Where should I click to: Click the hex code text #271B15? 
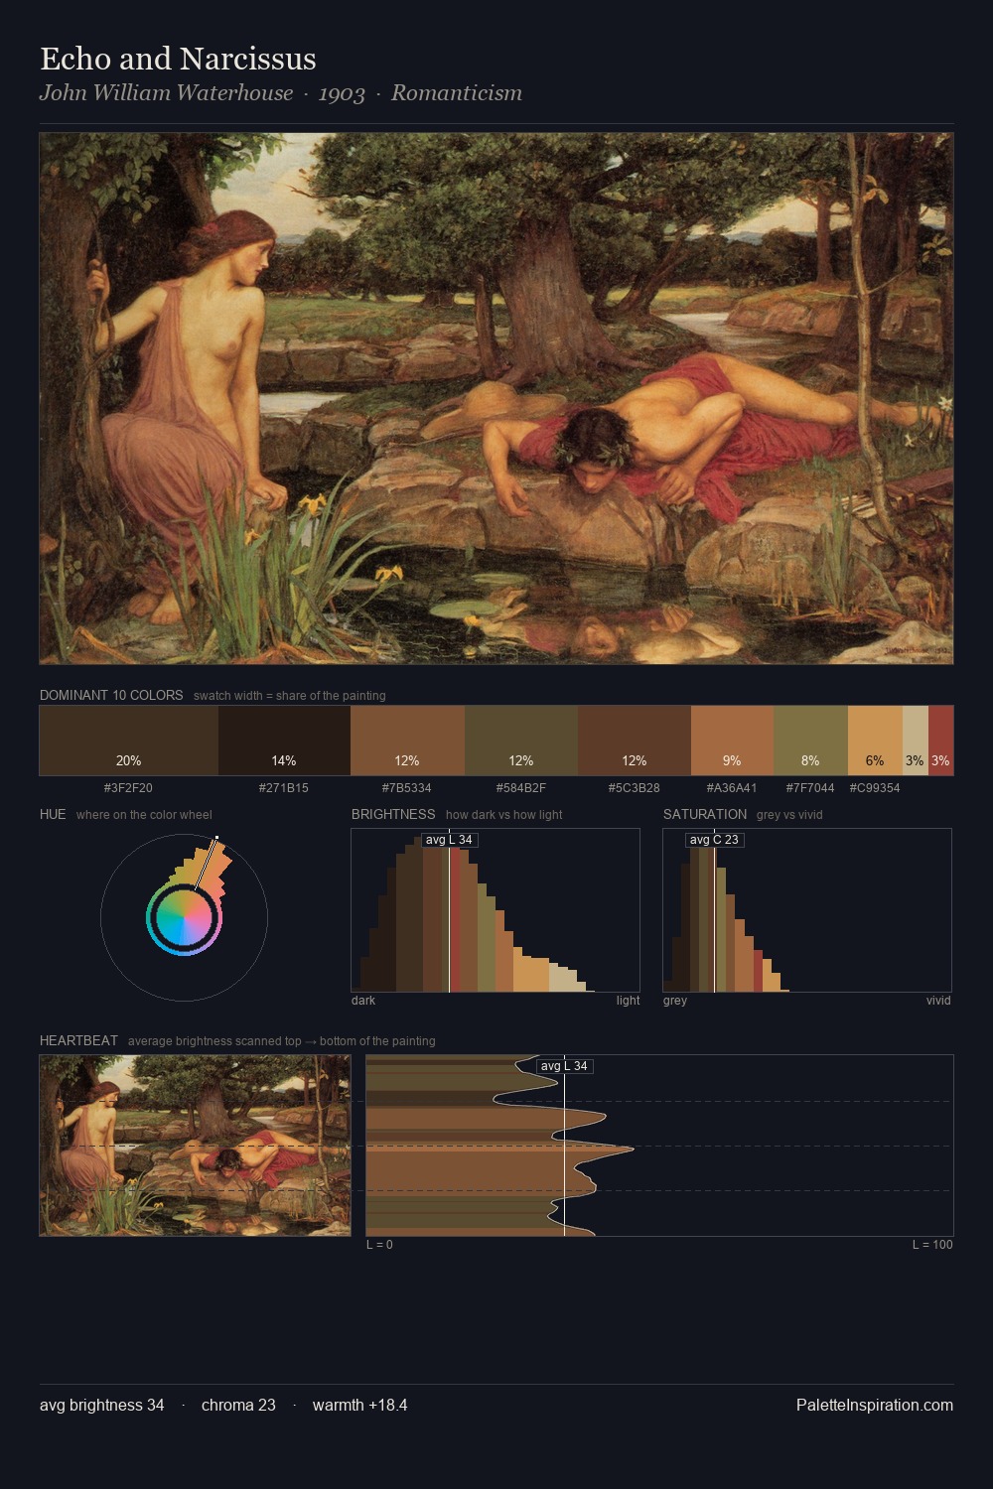(x=284, y=788)
